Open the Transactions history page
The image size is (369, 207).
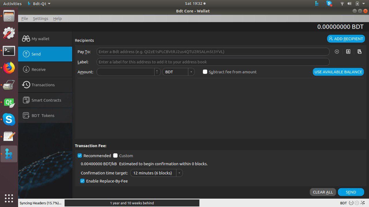click(x=45, y=85)
